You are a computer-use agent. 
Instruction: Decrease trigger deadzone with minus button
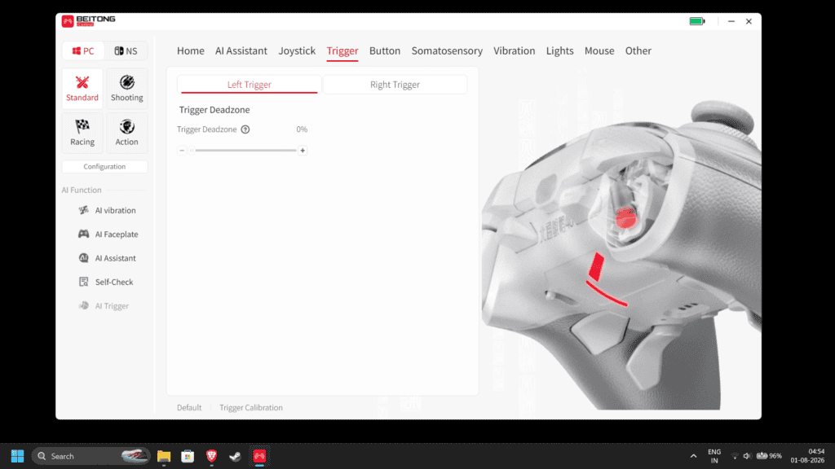(x=182, y=151)
